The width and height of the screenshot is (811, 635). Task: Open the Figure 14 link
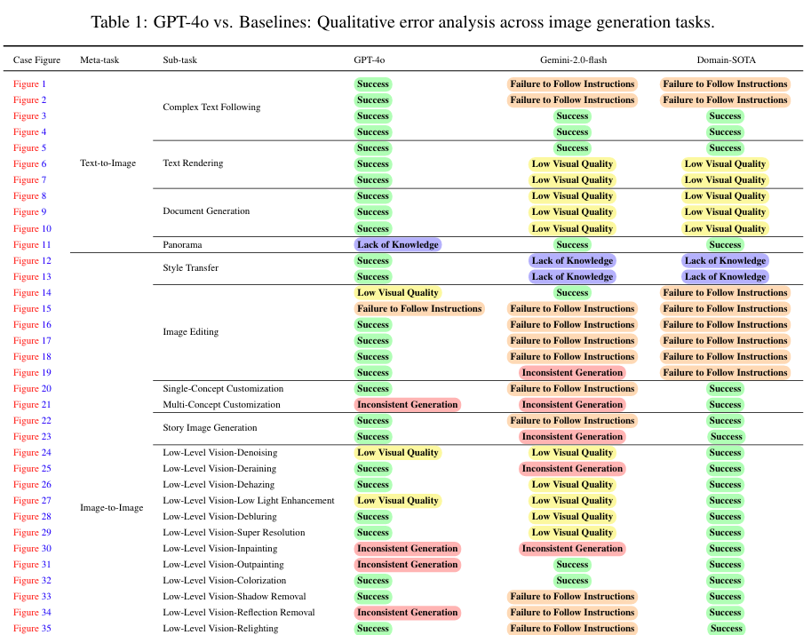[32, 293]
